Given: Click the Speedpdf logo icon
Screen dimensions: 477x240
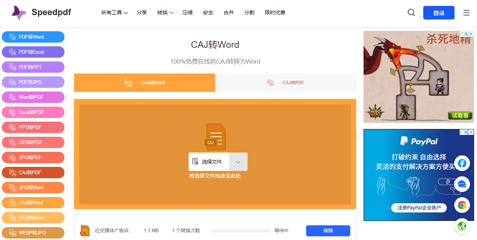Looking at the screenshot, I should (x=18, y=12).
